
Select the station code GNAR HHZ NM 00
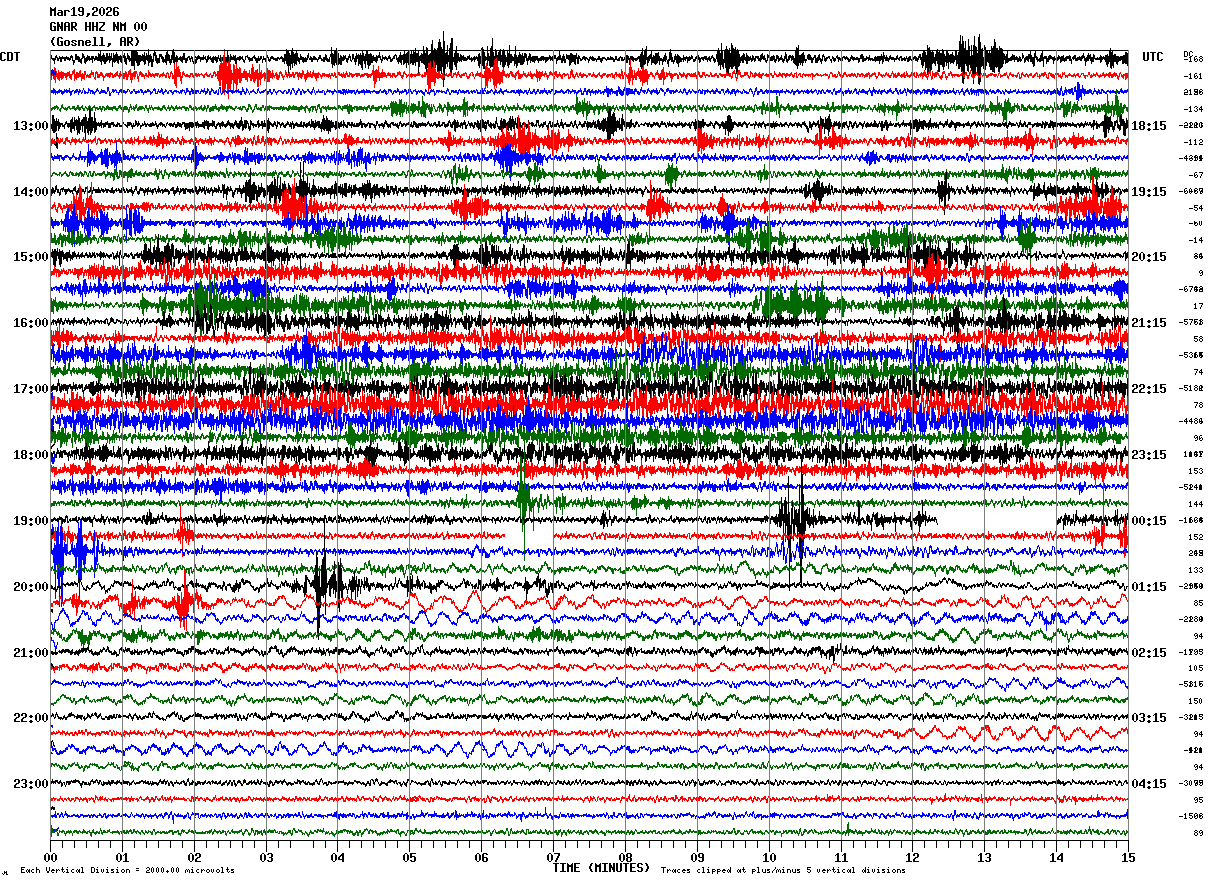[x=98, y=27]
